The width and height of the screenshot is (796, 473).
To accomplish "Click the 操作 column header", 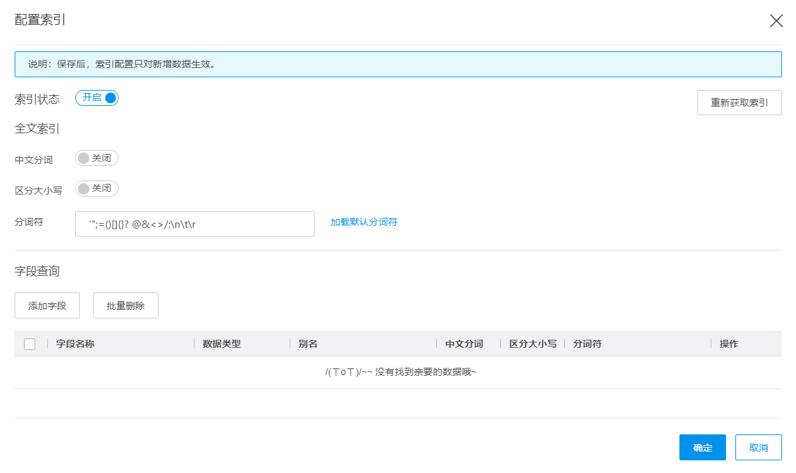I will 729,344.
